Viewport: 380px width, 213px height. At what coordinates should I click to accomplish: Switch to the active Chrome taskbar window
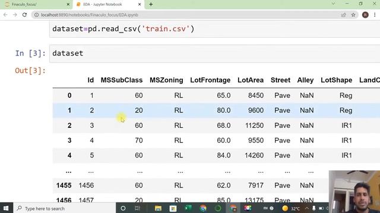(233, 208)
